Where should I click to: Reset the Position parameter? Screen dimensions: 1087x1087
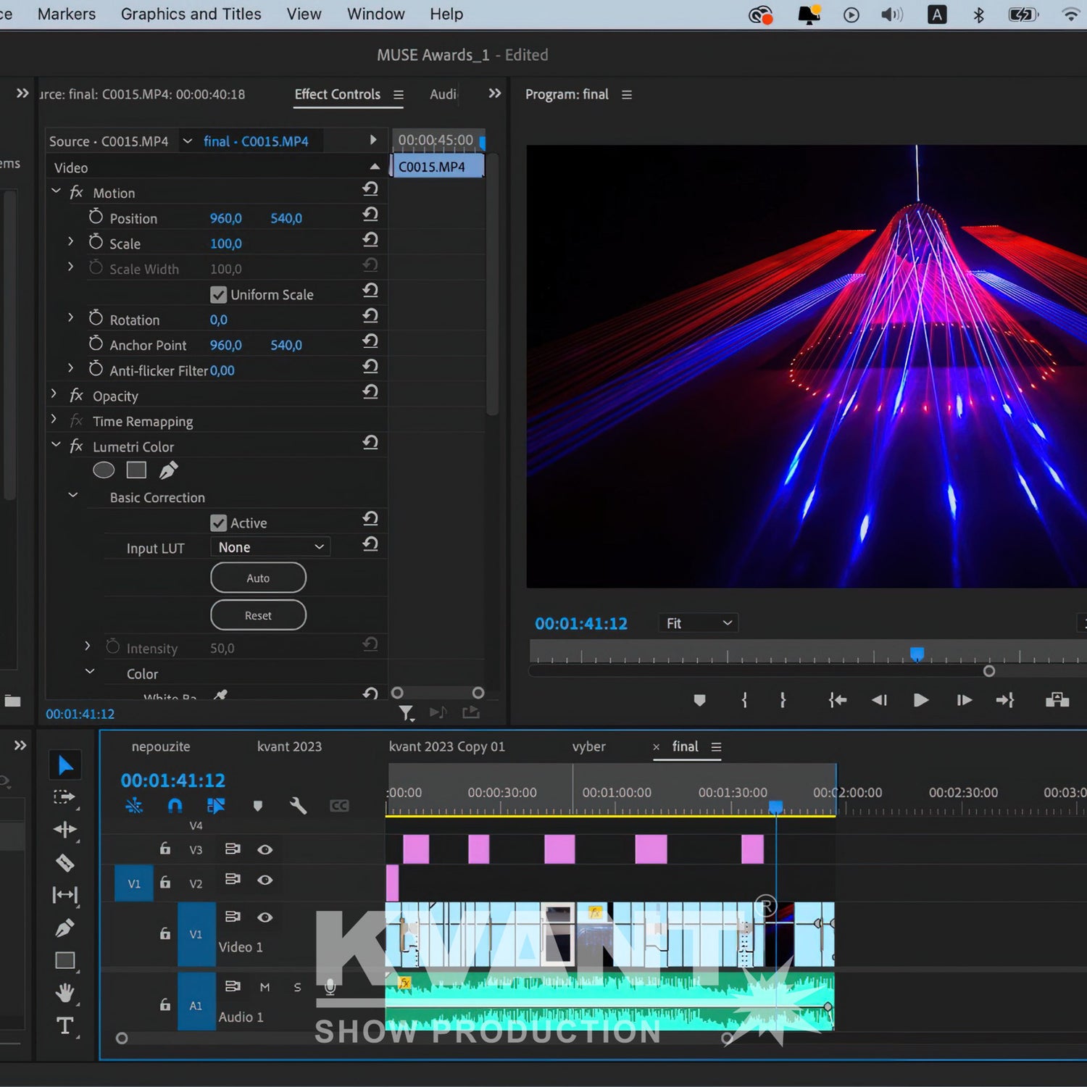coord(370,215)
